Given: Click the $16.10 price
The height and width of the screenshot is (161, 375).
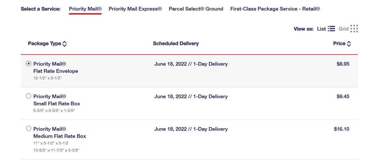Looking at the screenshot, I should click(x=341, y=129).
